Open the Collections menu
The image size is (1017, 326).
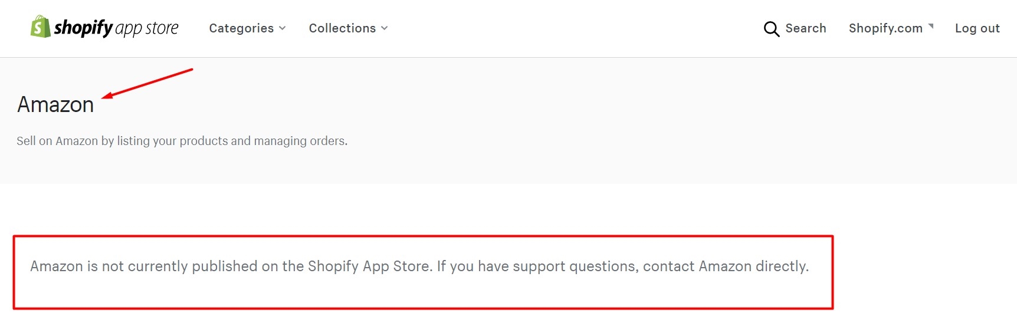click(x=342, y=28)
